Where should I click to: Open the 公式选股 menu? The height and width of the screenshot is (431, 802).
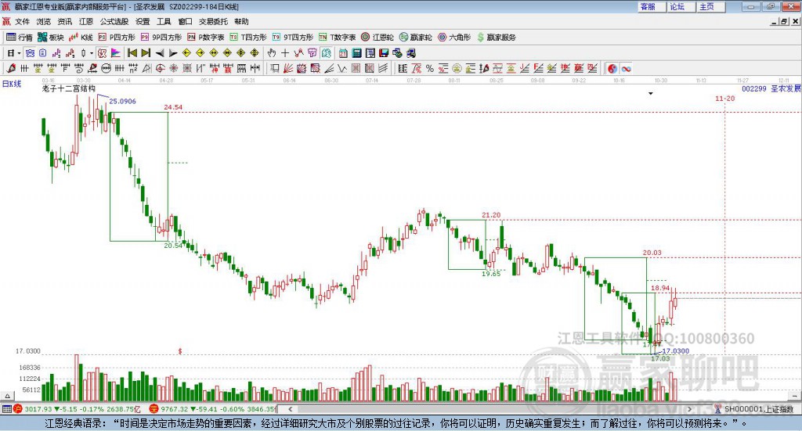click(114, 21)
